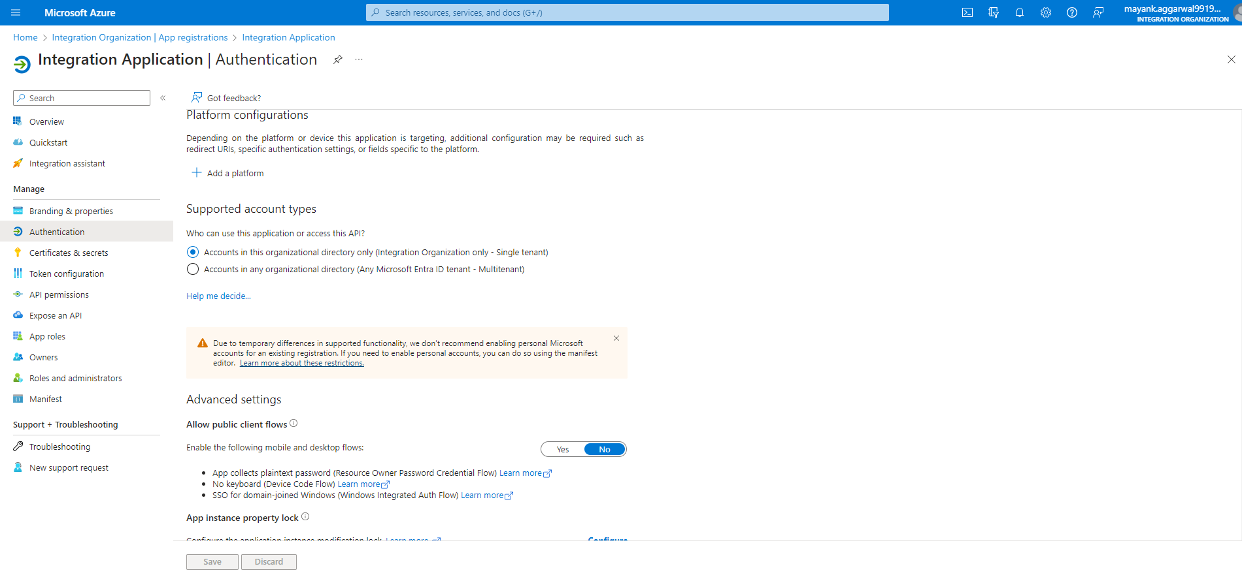Image resolution: width=1242 pixels, height=579 pixels.
Task: Click the Got feedback person icon
Action: [196, 98]
